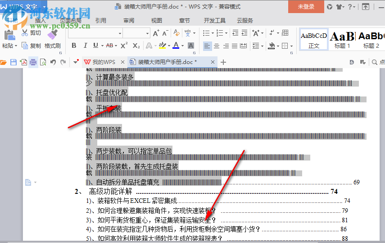
Task: Toggle character shading A button
Action: pos(191,46)
